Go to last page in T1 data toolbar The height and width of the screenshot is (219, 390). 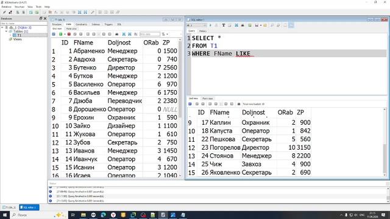[x=110, y=34]
